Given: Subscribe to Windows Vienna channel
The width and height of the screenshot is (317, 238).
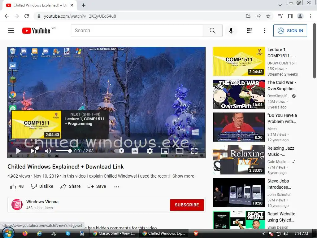Looking at the screenshot, I should pos(187,205).
